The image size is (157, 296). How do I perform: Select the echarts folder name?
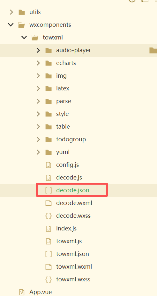tap(66, 63)
